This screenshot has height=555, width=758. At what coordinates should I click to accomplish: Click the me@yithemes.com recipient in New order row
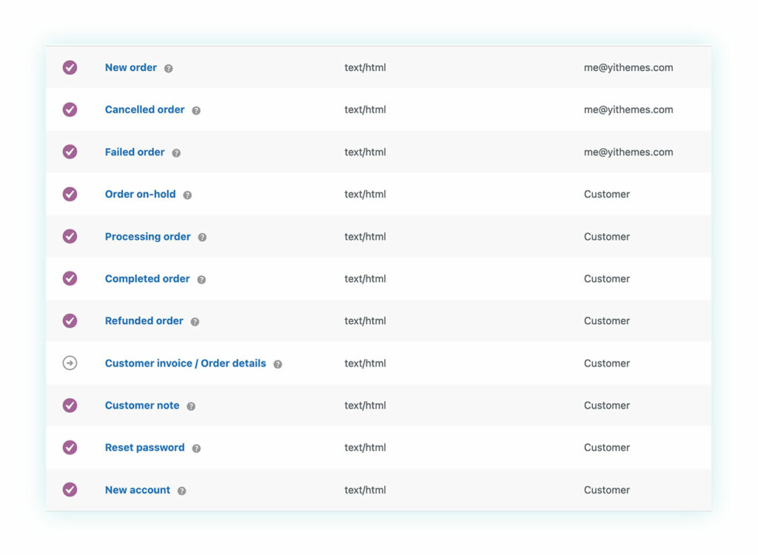(628, 67)
